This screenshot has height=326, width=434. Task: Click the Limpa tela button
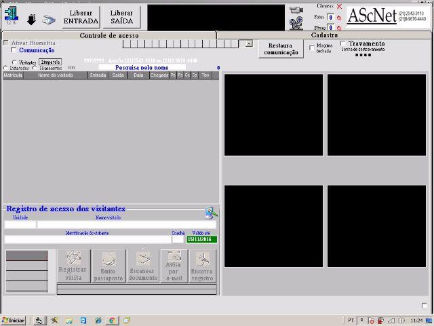pos(50,62)
